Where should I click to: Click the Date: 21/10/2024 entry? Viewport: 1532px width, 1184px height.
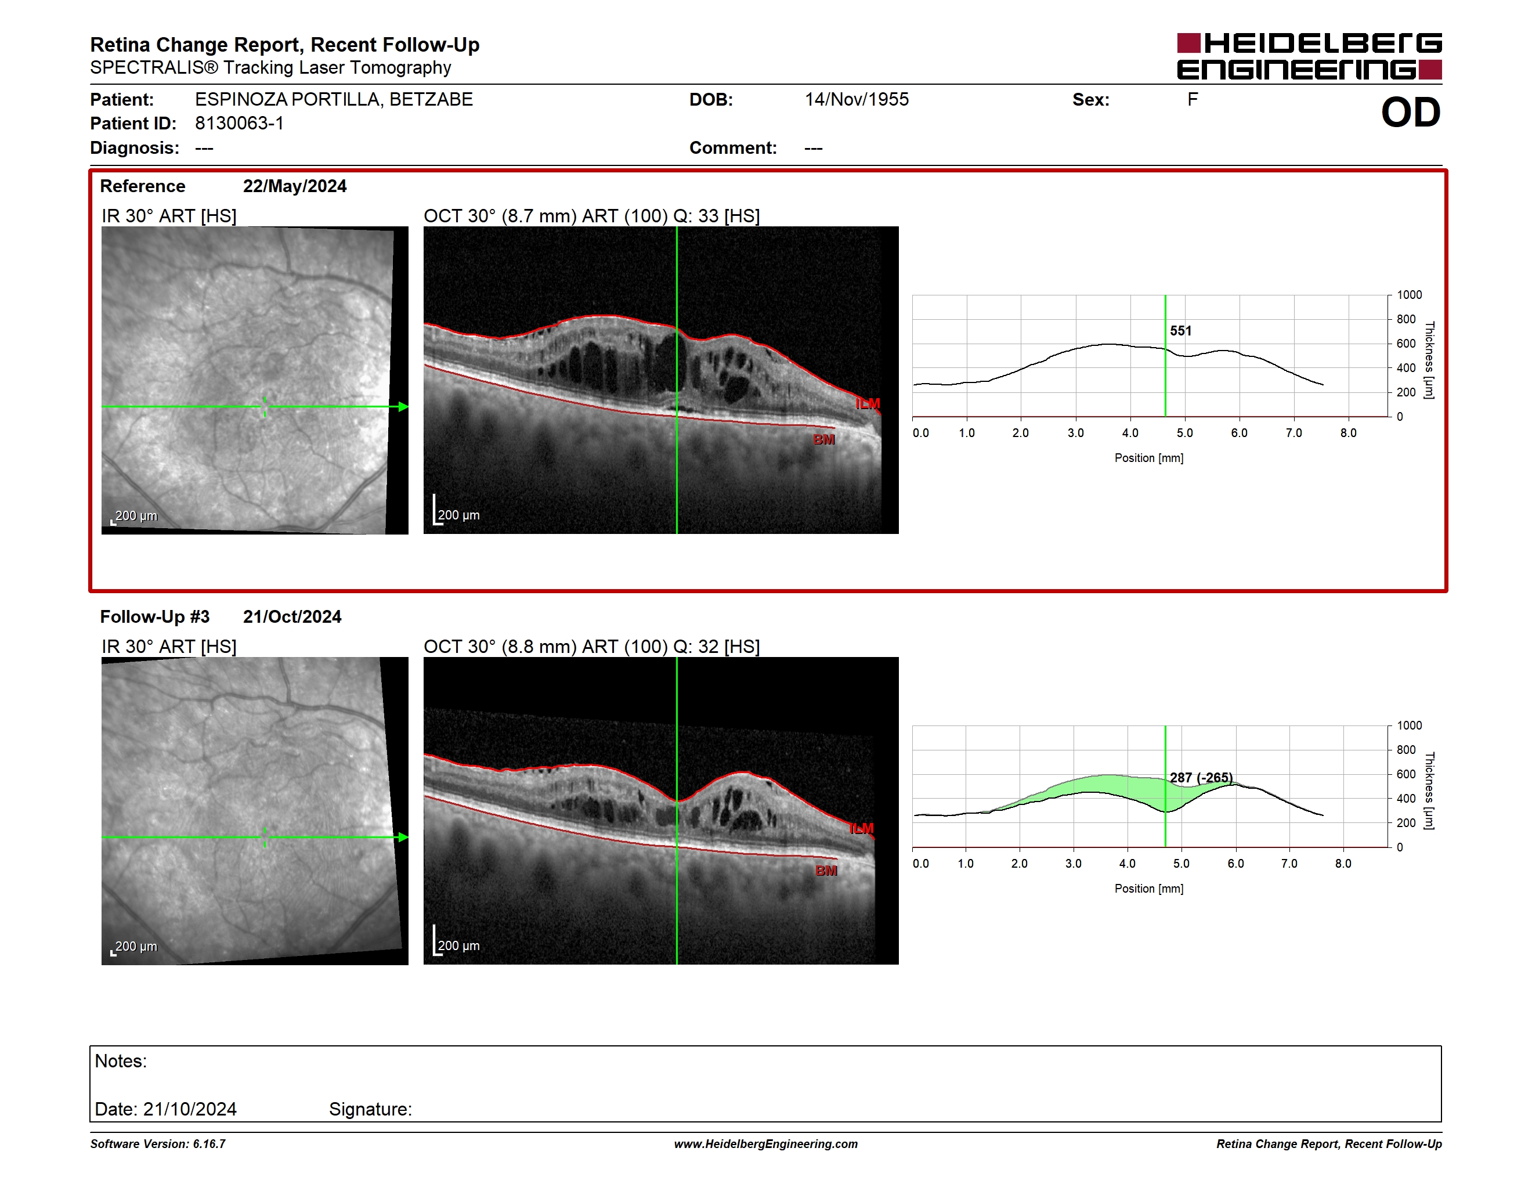(165, 1109)
